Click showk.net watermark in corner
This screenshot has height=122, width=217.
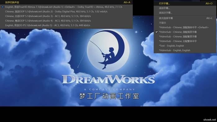[x=210, y=120]
